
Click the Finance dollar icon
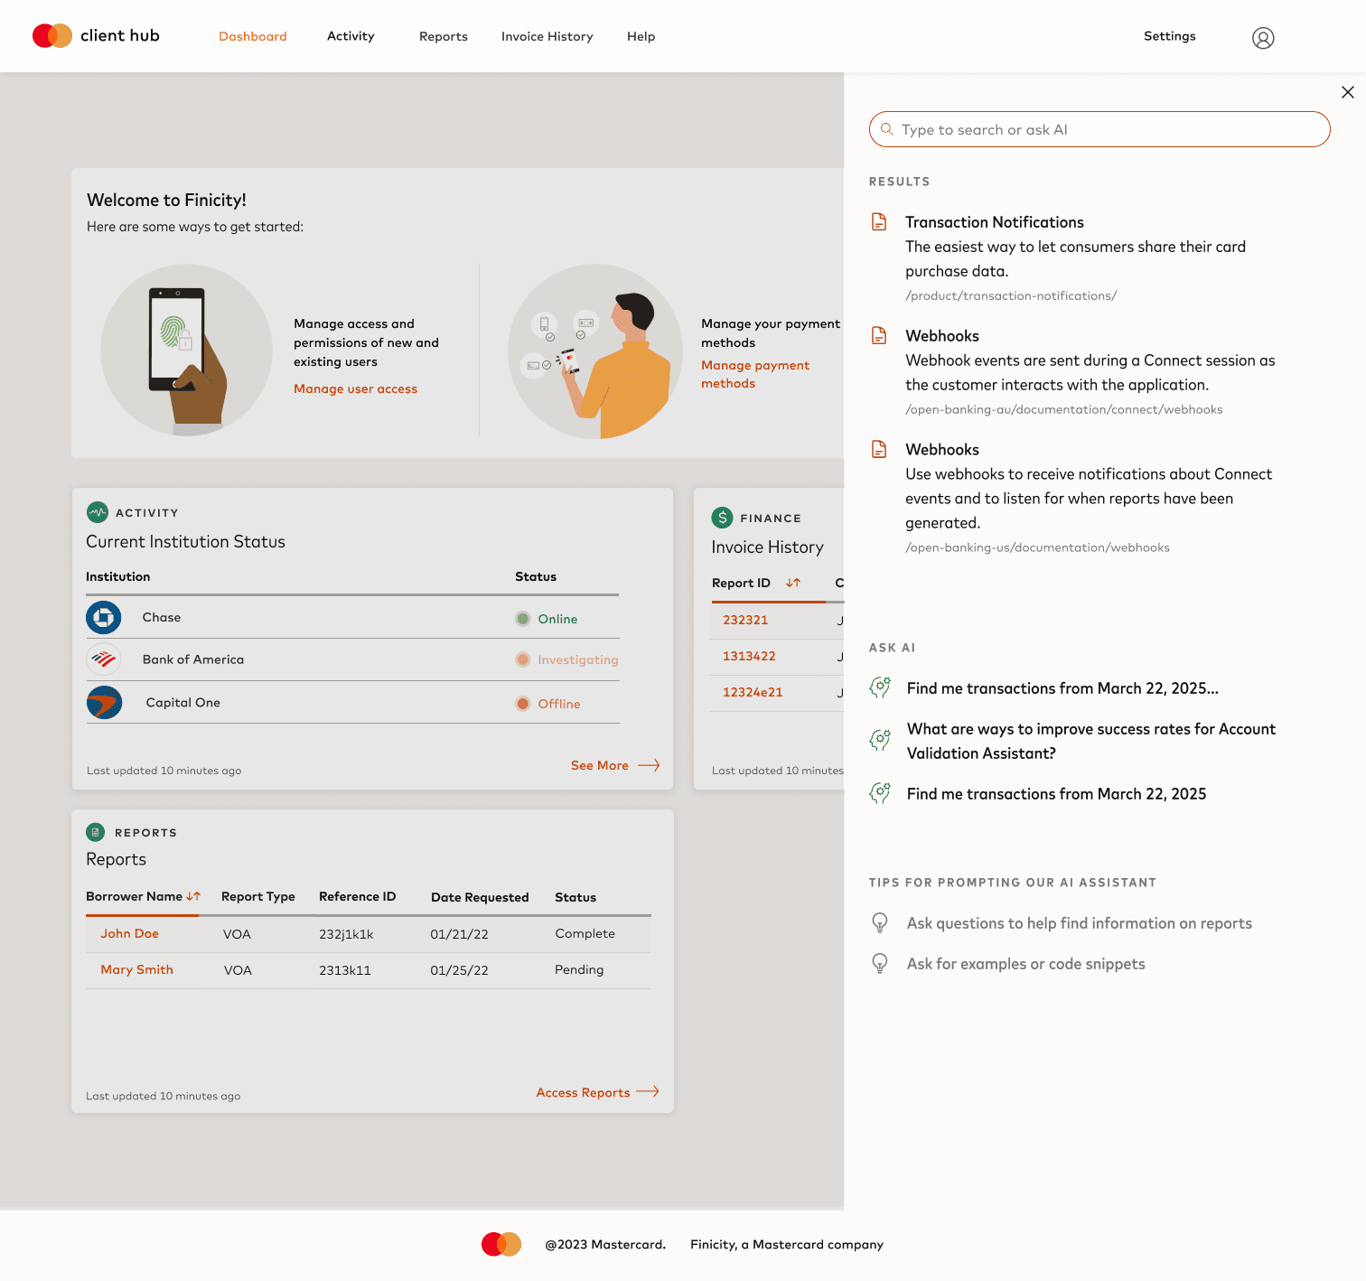722,518
